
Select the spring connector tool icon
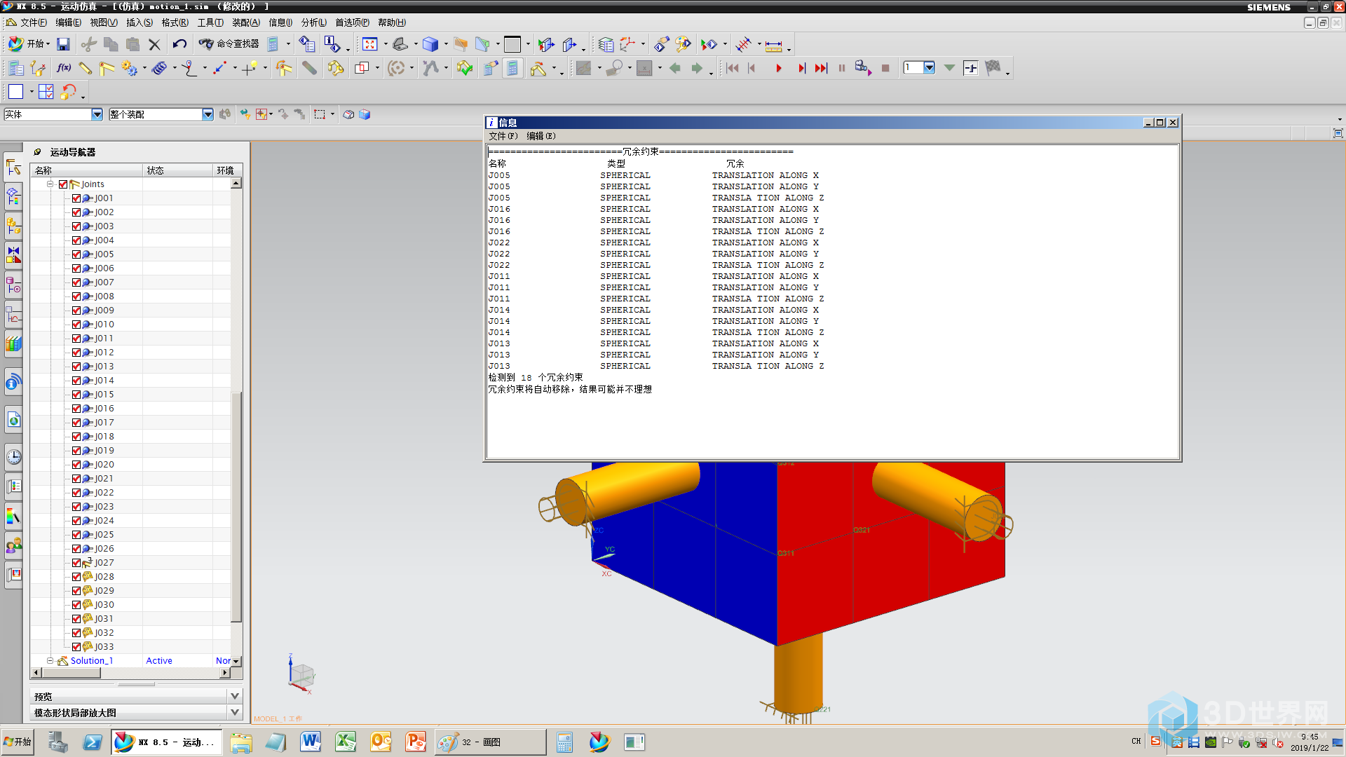coord(159,68)
